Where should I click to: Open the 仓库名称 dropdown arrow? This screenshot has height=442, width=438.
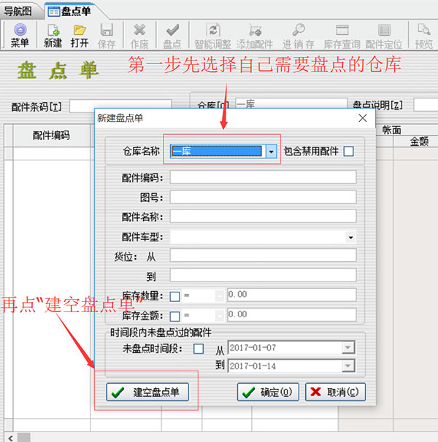point(272,152)
